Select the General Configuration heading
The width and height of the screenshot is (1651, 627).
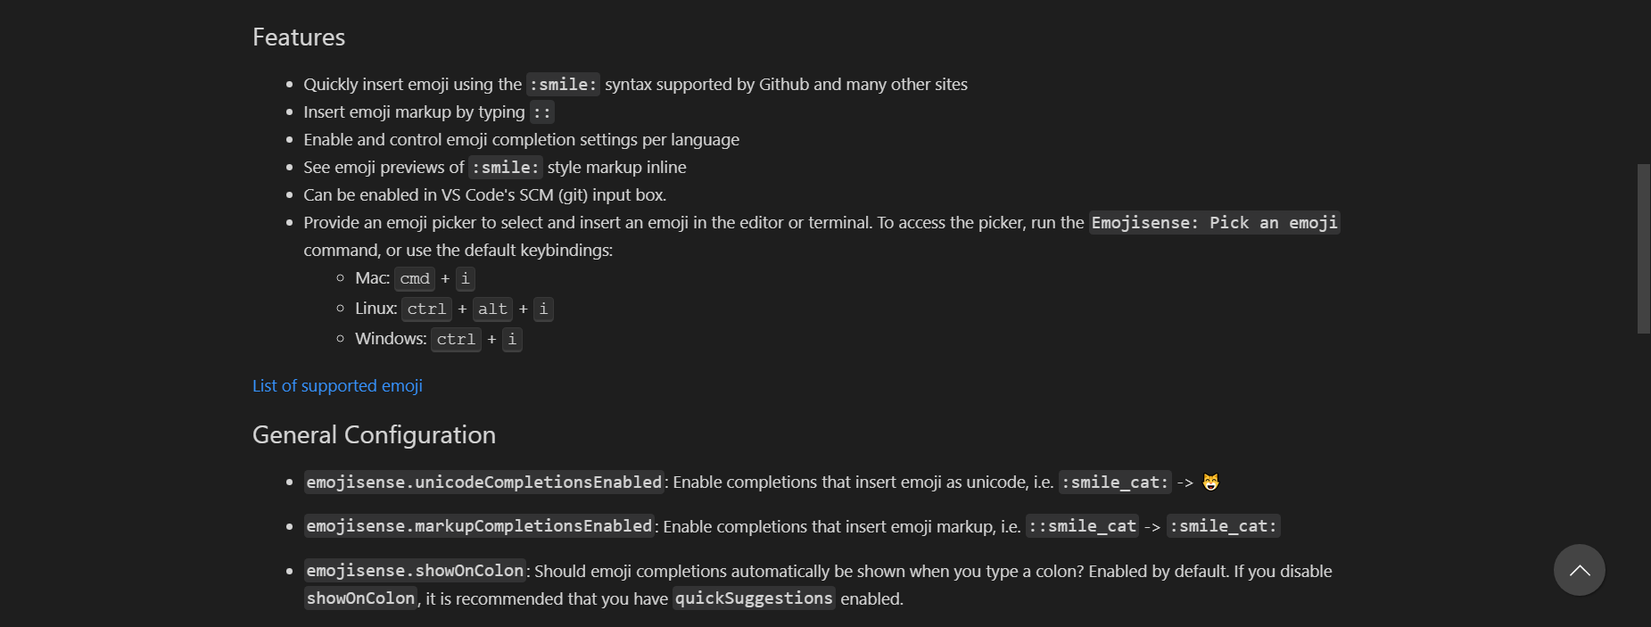[374, 434]
